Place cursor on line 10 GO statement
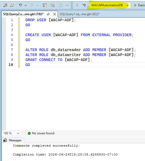The width and height of the screenshot is (145, 161). tap(28, 65)
